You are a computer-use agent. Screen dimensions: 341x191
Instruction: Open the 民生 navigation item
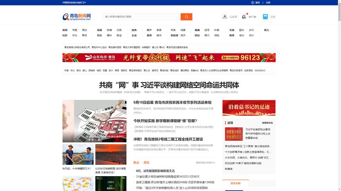tap(99, 35)
